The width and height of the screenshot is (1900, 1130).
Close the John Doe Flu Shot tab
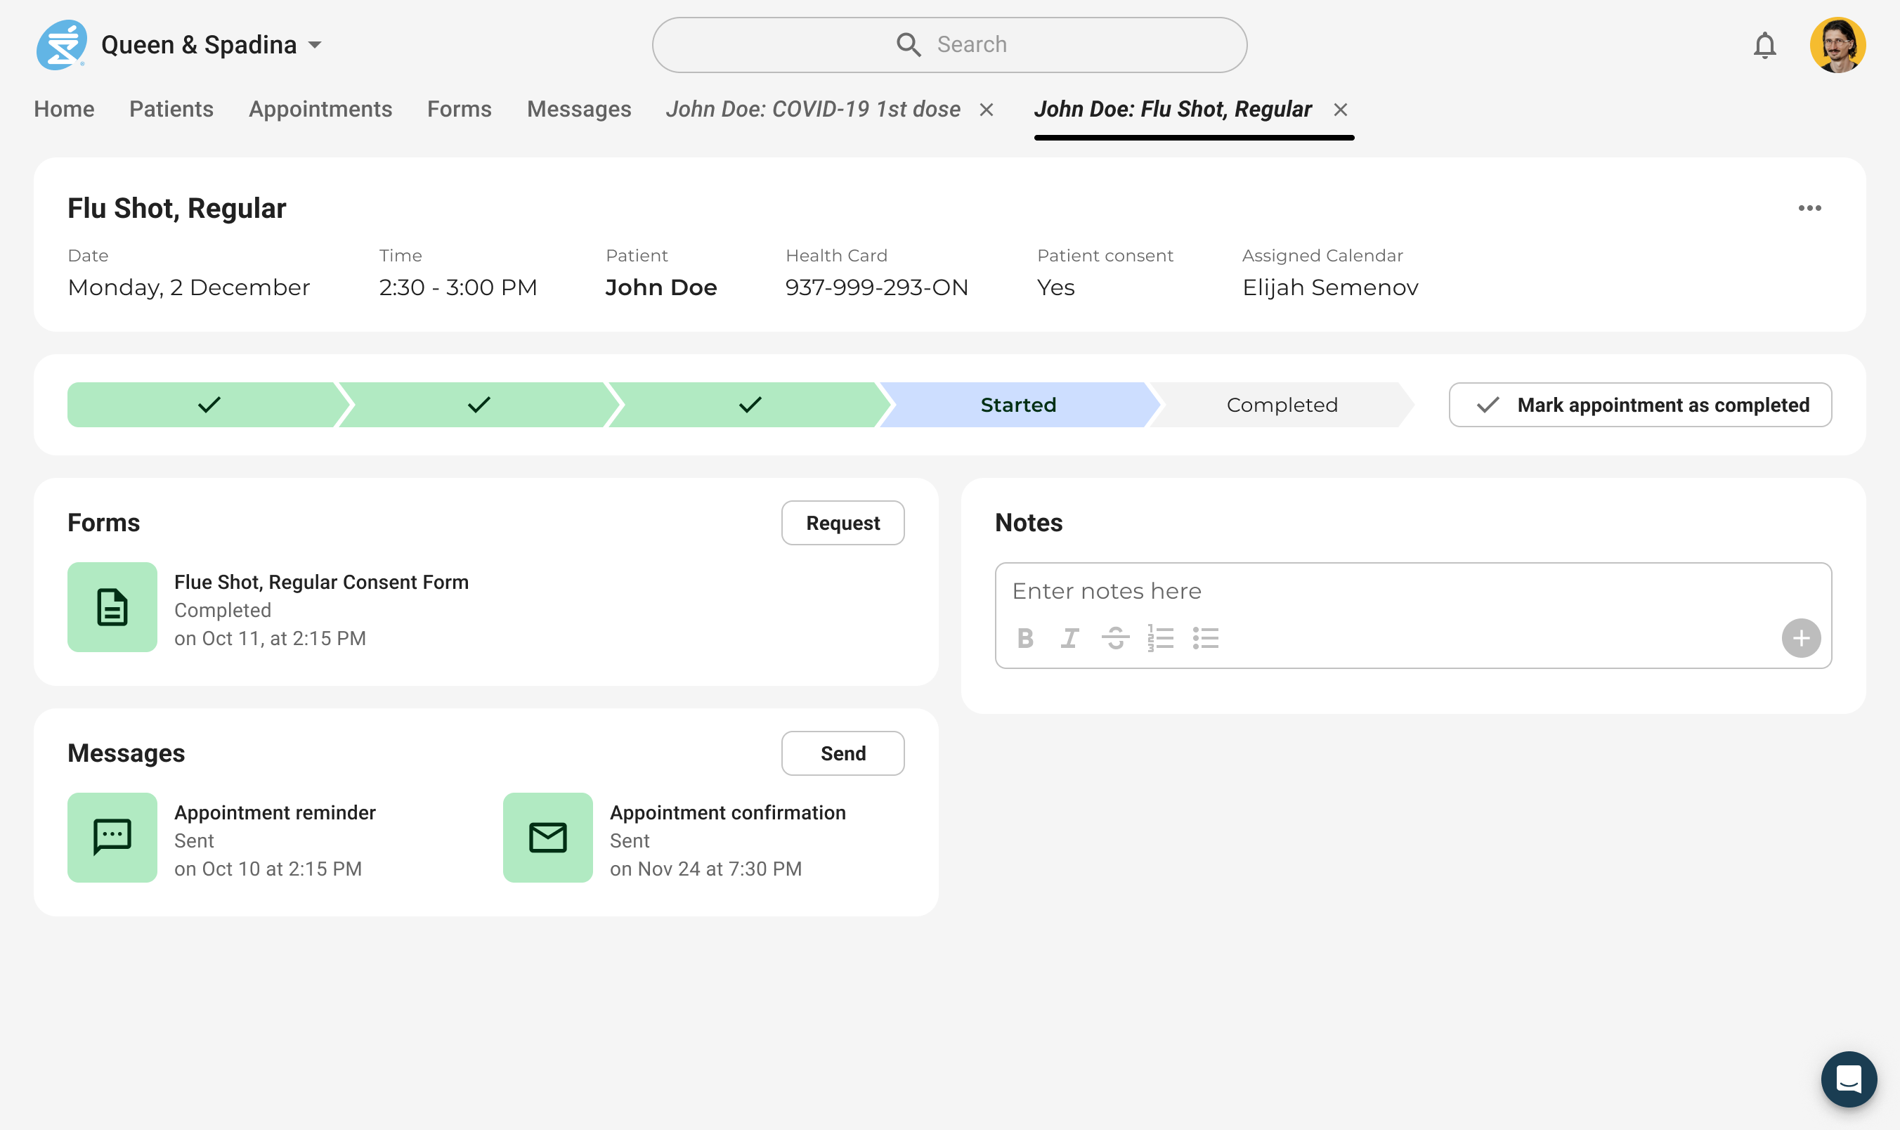1341,110
